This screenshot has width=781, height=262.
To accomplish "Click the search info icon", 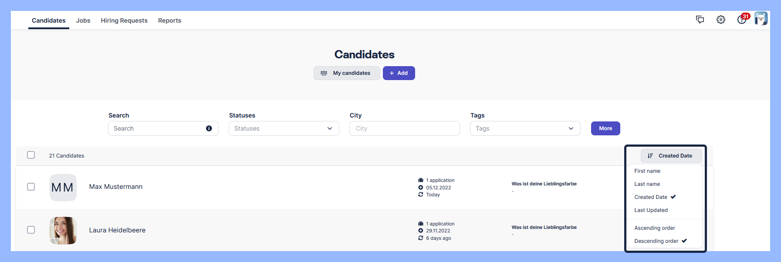I will click(x=209, y=128).
